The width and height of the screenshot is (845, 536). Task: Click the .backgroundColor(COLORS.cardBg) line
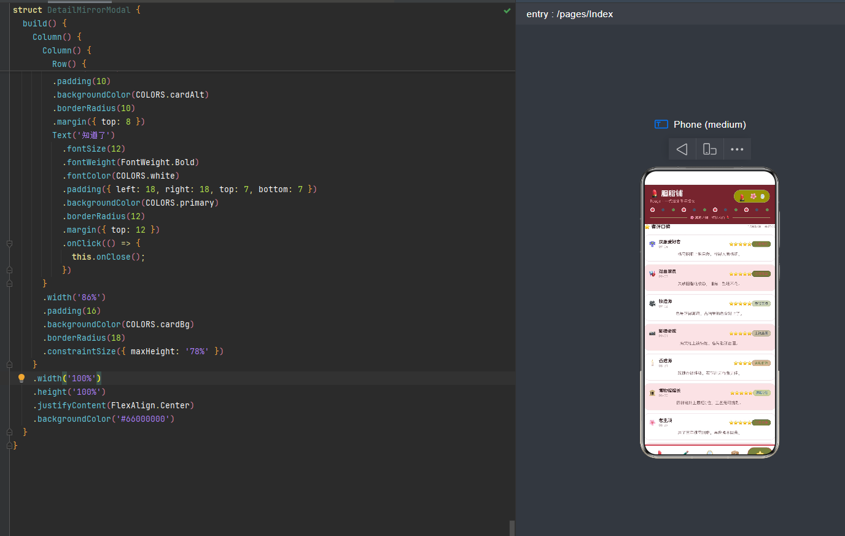click(119, 324)
